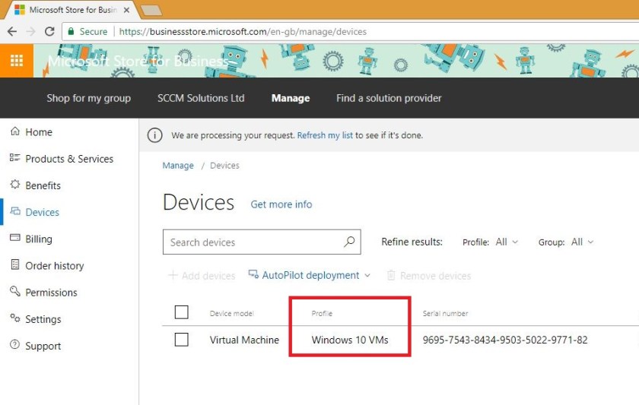Click the secure padlock icon

pyautogui.click(x=71, y=31)
